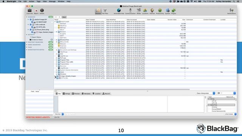The height and width of the screenshot is (136, 242).
Task: Open the Case Info toolbar icon
Action: [x=29, y=11]
